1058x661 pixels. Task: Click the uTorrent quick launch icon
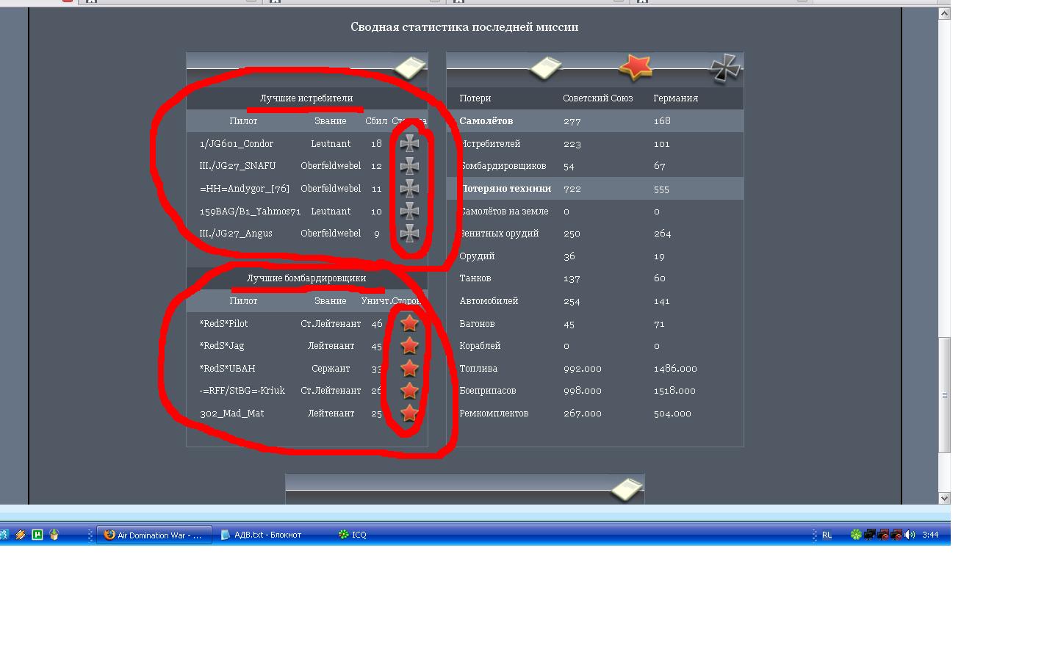[37, 535]
